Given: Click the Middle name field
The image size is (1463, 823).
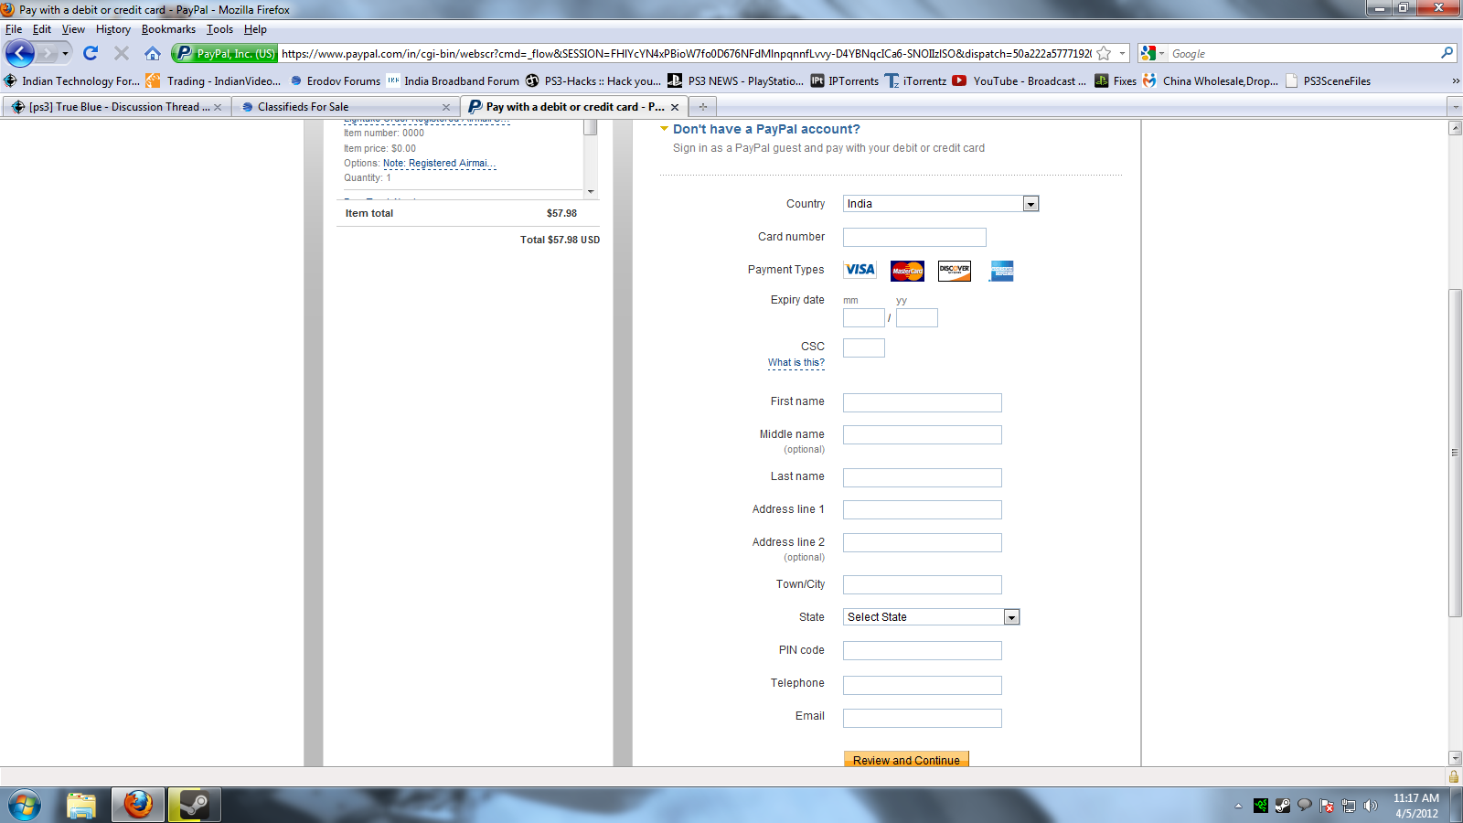Looking at the screenshot, I should coord(923,435).
